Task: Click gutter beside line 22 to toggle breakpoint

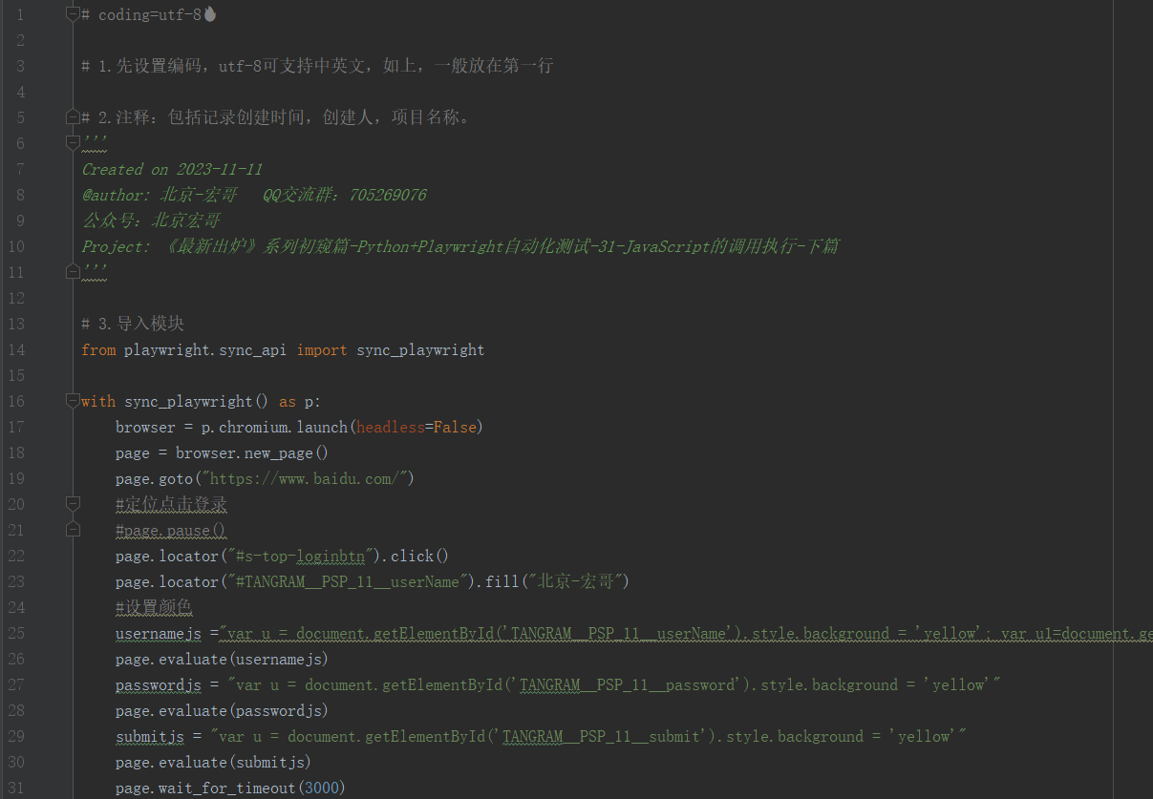Action: 48,555
